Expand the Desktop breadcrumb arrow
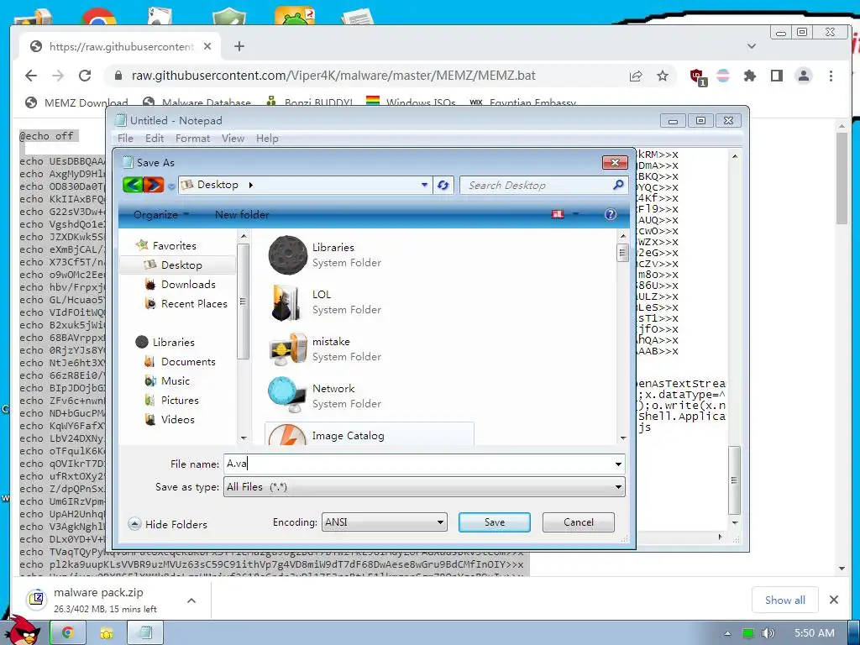 (250, 185)
